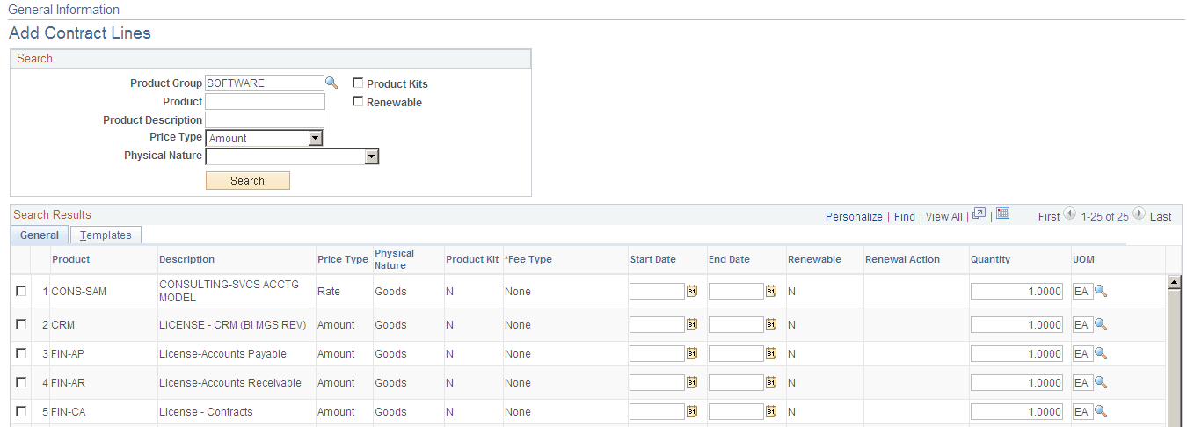1187x427 pixels.
Task: Open UOM lookup for CONS-SAM row
Action: click(1101, 291)
